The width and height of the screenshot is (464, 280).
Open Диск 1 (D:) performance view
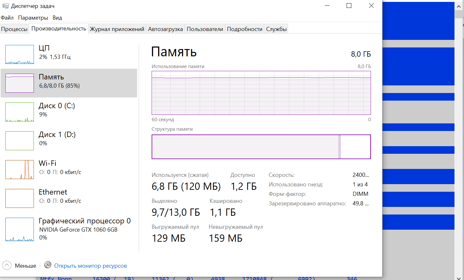(x=20, y=141)
